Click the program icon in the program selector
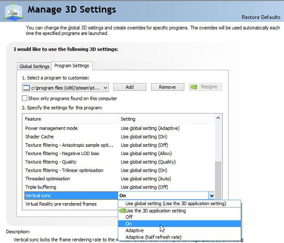284x243 pixels. click(x=26, y=88)
